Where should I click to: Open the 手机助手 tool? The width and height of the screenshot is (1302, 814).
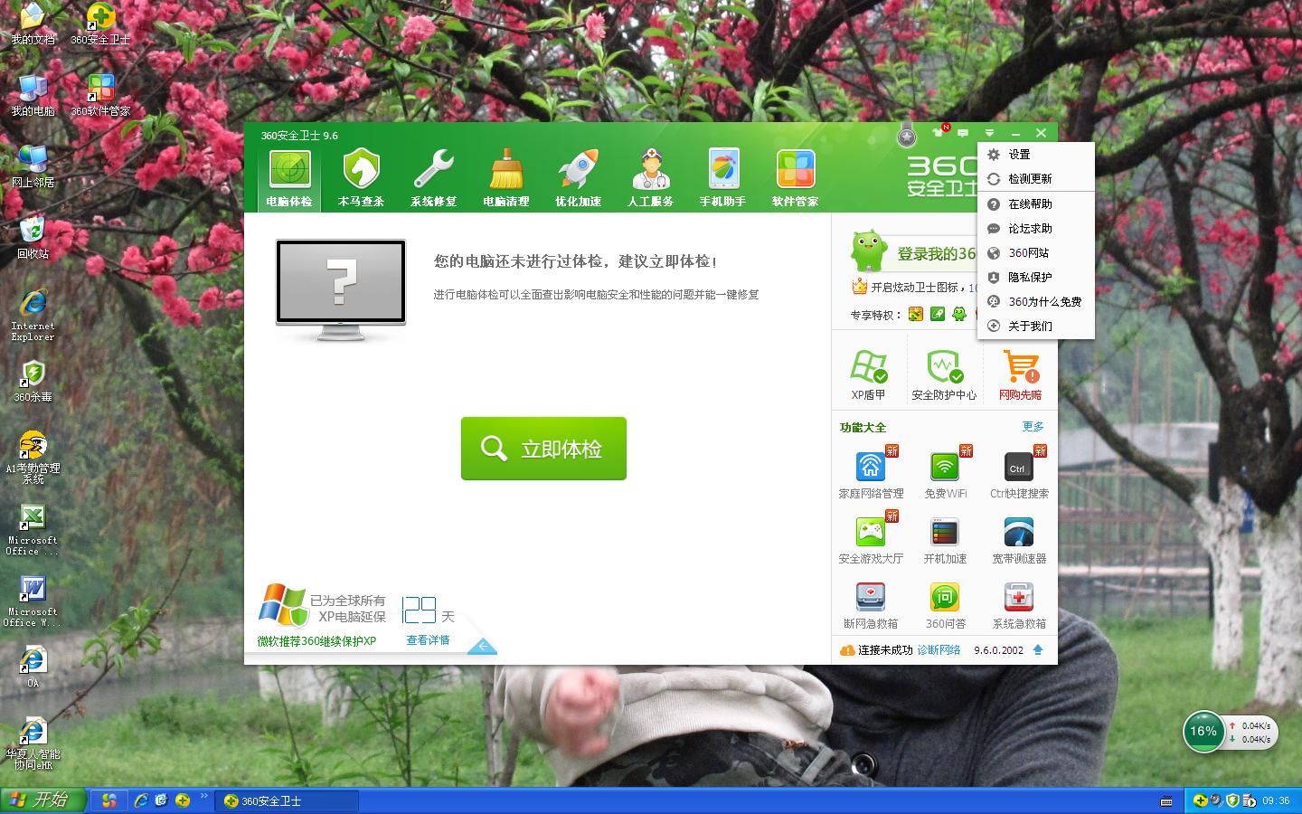pos(723,178)
